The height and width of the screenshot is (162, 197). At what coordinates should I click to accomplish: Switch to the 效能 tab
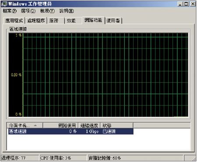click(x=73, y=21)
